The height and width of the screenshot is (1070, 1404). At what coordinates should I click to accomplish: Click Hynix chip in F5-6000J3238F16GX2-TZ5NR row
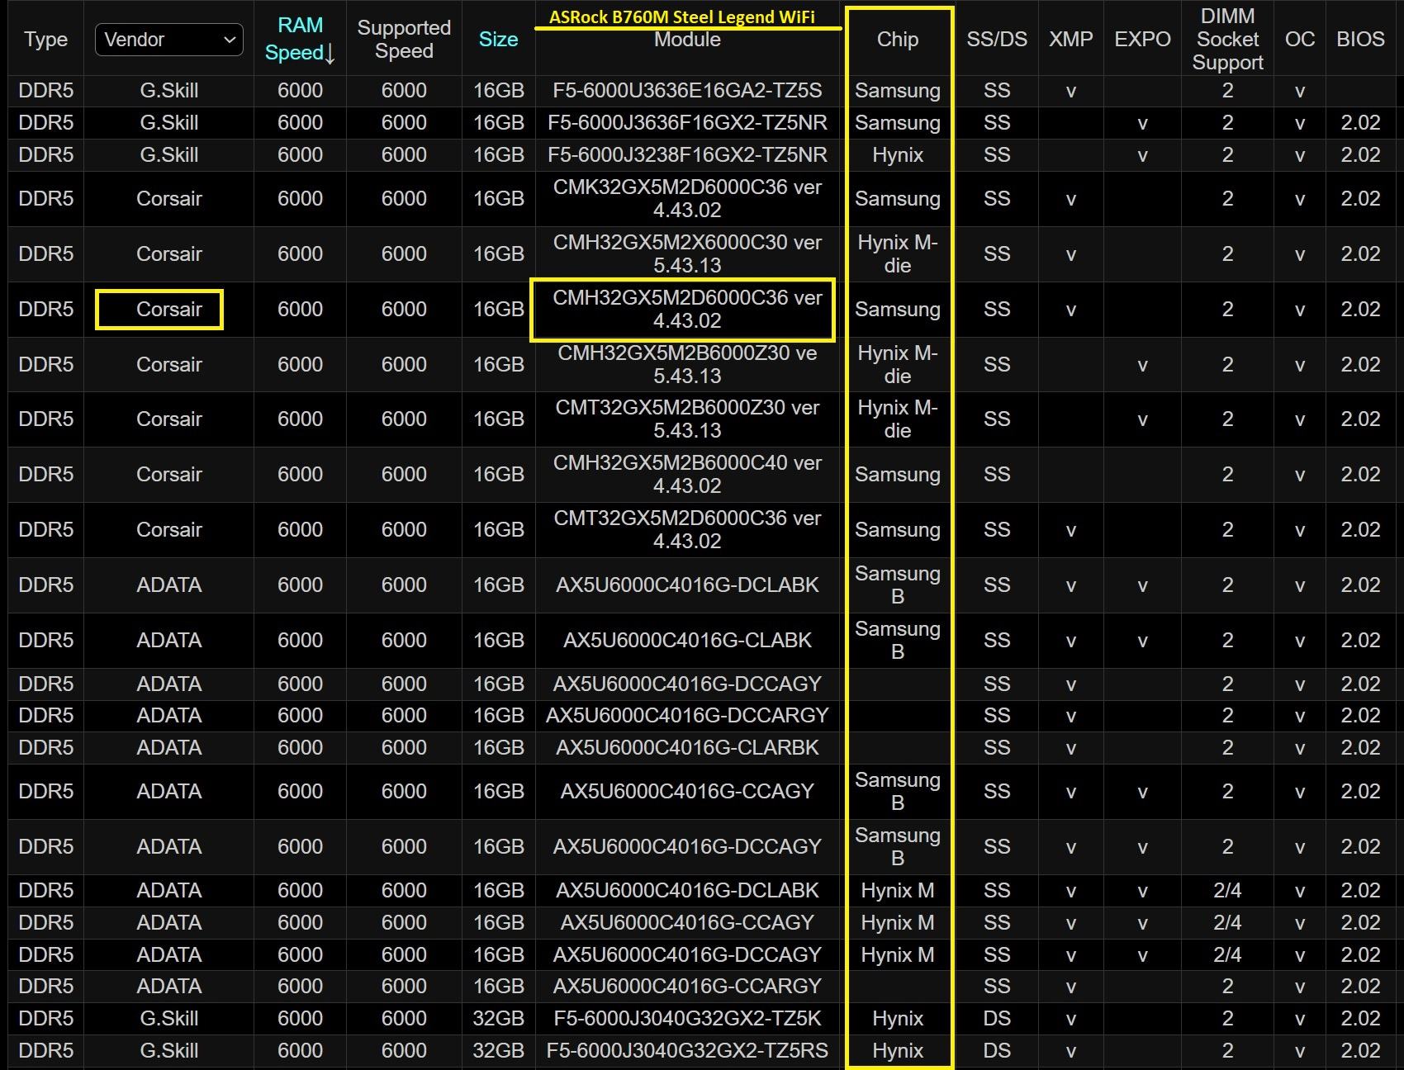(898, 154)
